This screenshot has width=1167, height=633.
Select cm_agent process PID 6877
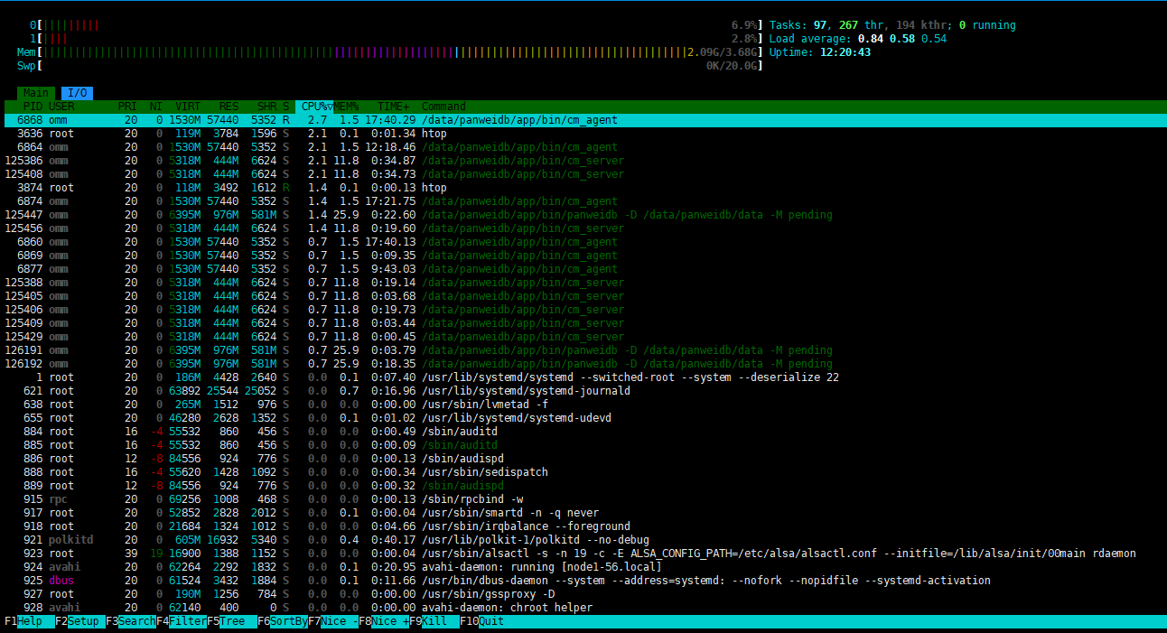583,269
